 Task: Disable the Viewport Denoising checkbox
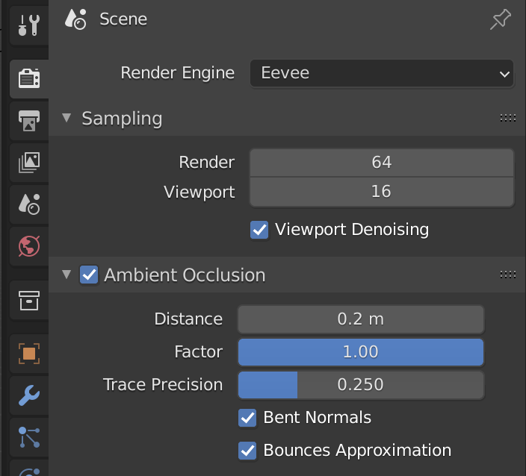[259, 230]
